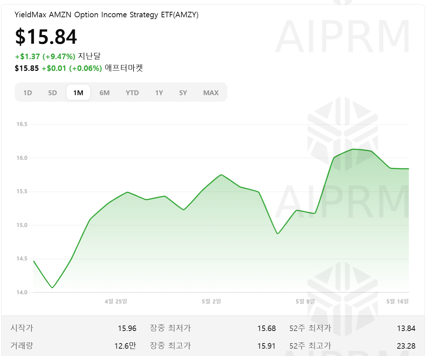Click the 5월 16일 date label

coord(397,302)
